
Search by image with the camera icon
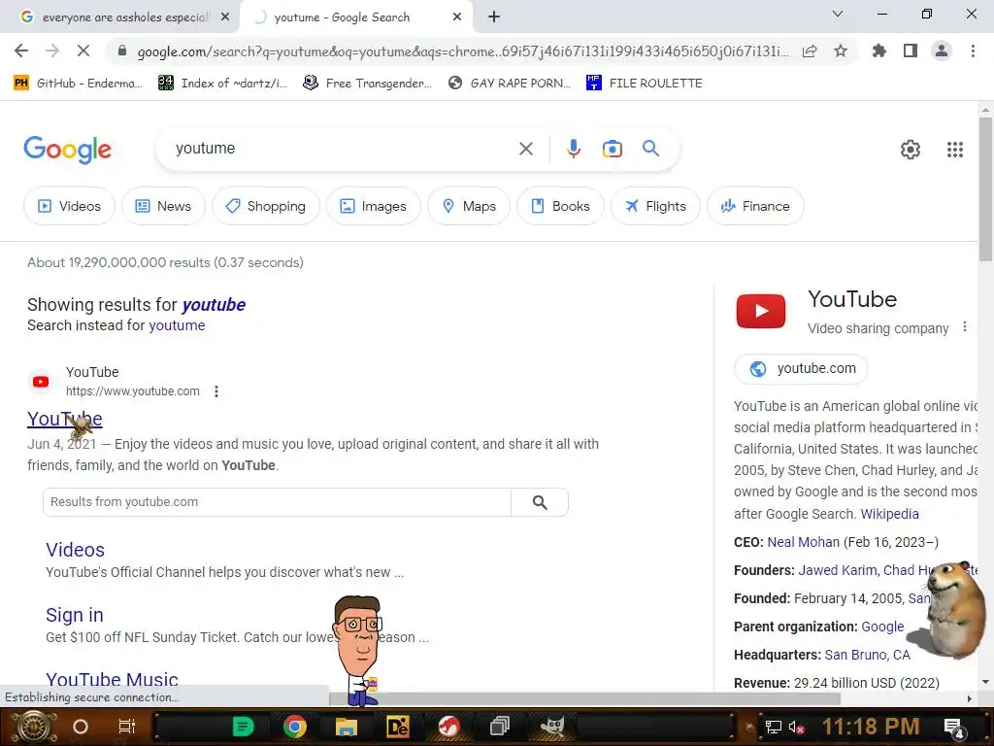612,149
